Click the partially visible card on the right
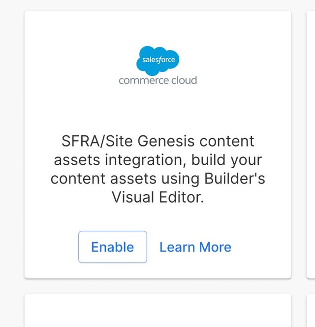 click(311, 145)
